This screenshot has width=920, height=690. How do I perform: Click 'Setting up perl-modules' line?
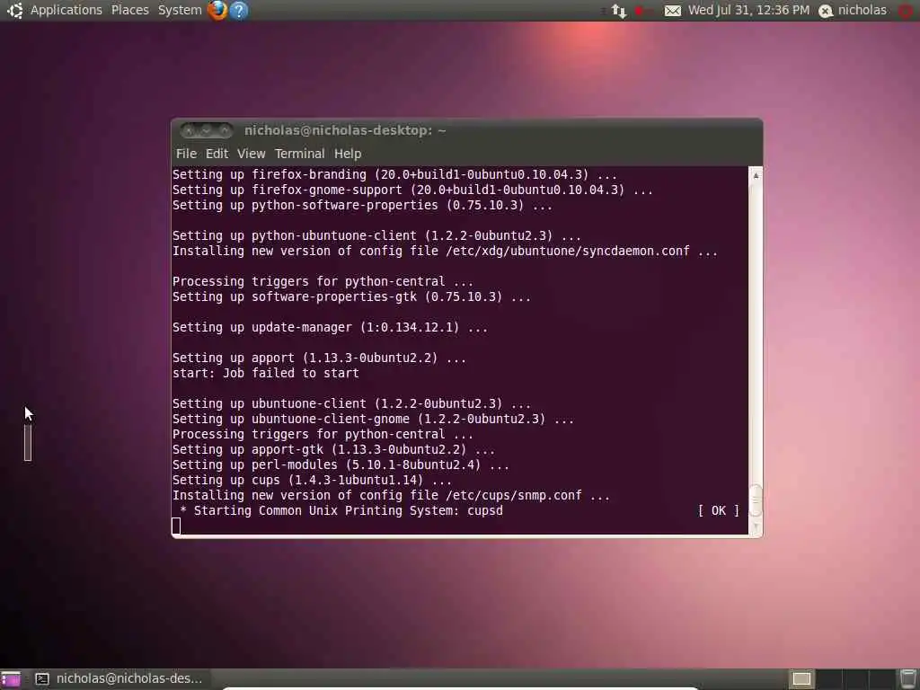tap(341, 464)
